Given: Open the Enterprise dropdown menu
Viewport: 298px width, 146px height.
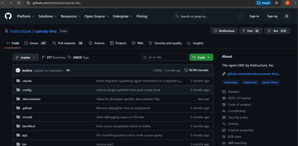Looking at the screenshot, I should pyautogui.click(x=123, y=16).
